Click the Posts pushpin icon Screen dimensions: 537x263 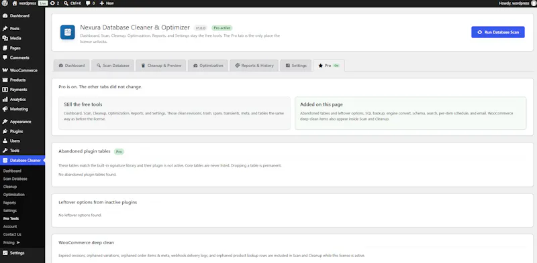[x=5, y=28]
